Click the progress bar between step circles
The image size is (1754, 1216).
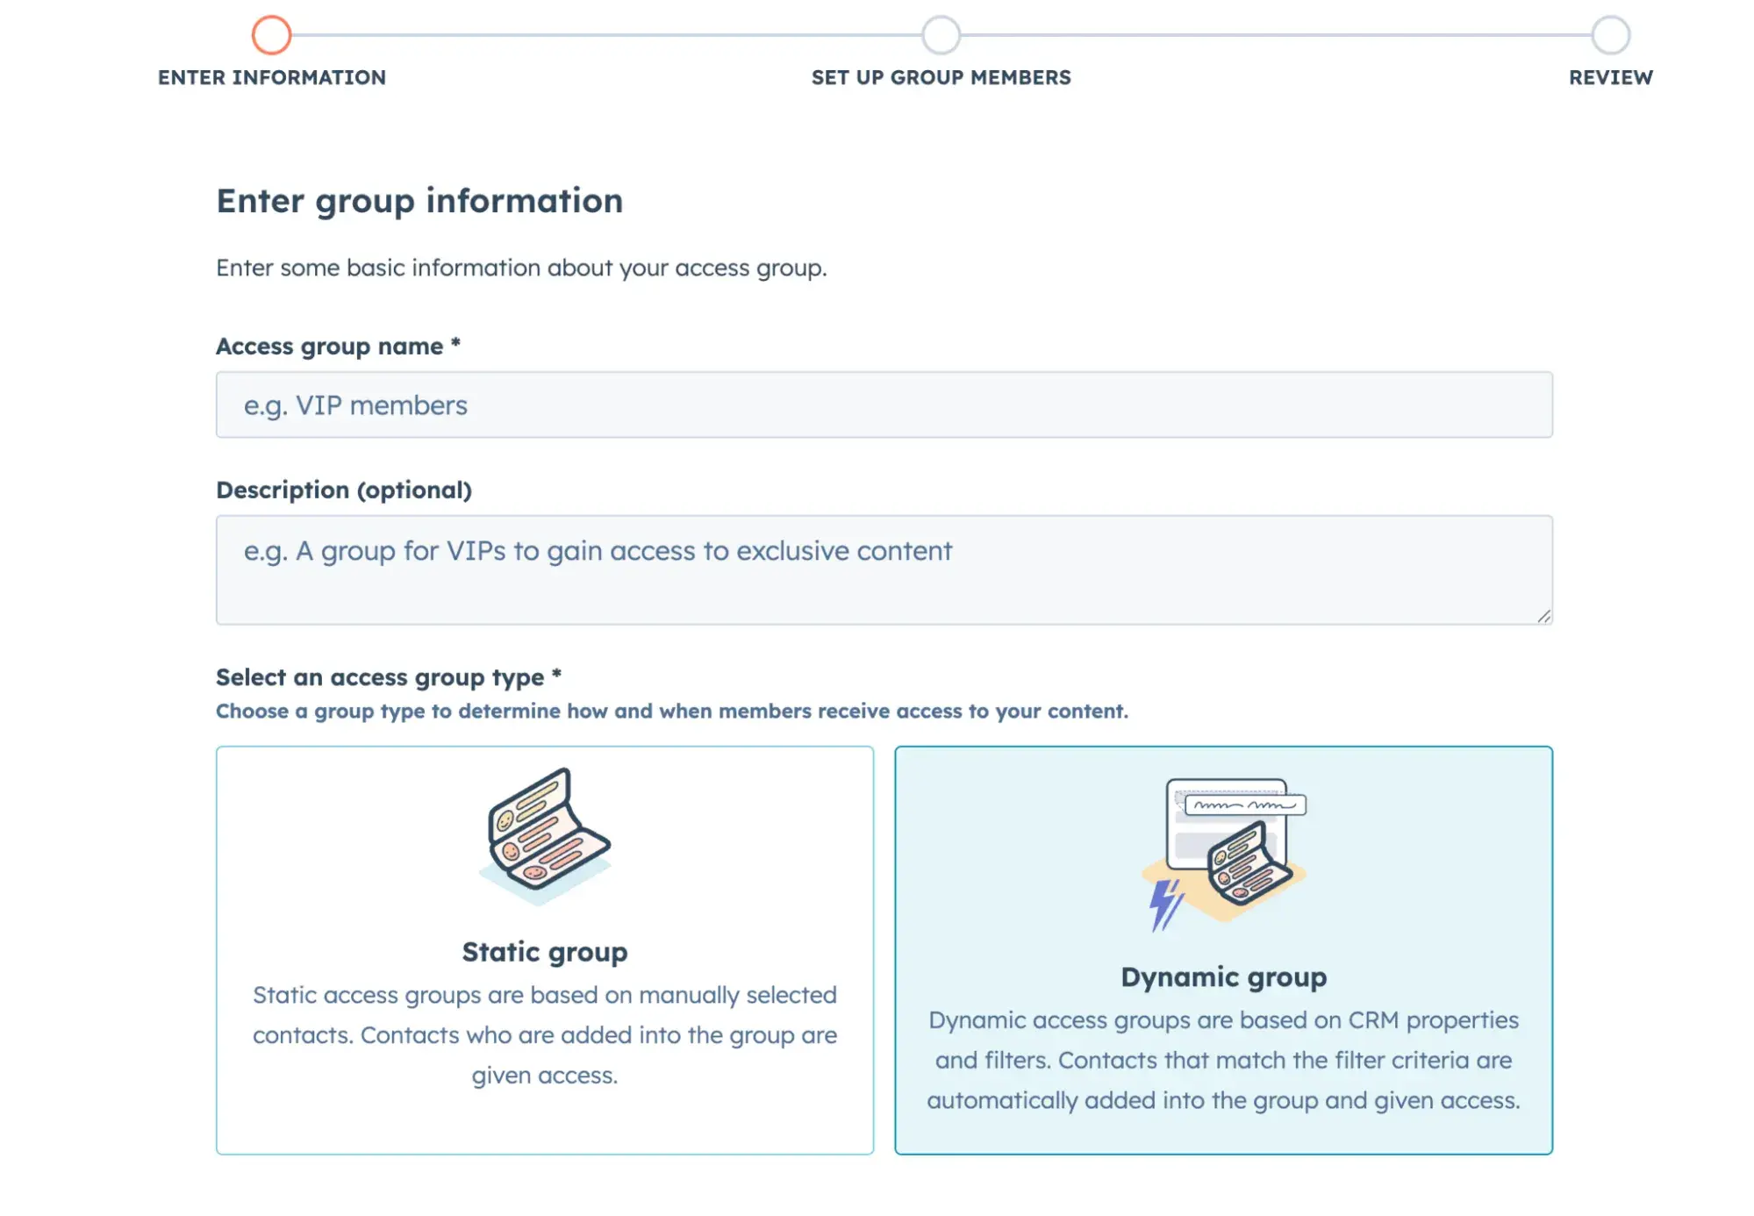click(605, 35)
